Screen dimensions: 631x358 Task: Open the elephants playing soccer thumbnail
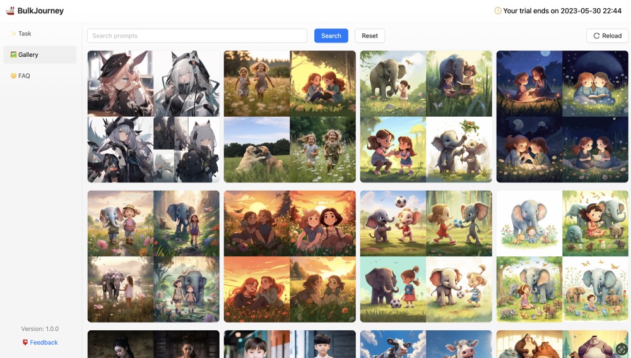426,256
